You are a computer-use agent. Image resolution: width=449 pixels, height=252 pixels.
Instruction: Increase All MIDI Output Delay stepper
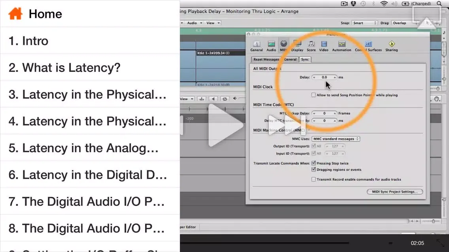pos(334,77)
